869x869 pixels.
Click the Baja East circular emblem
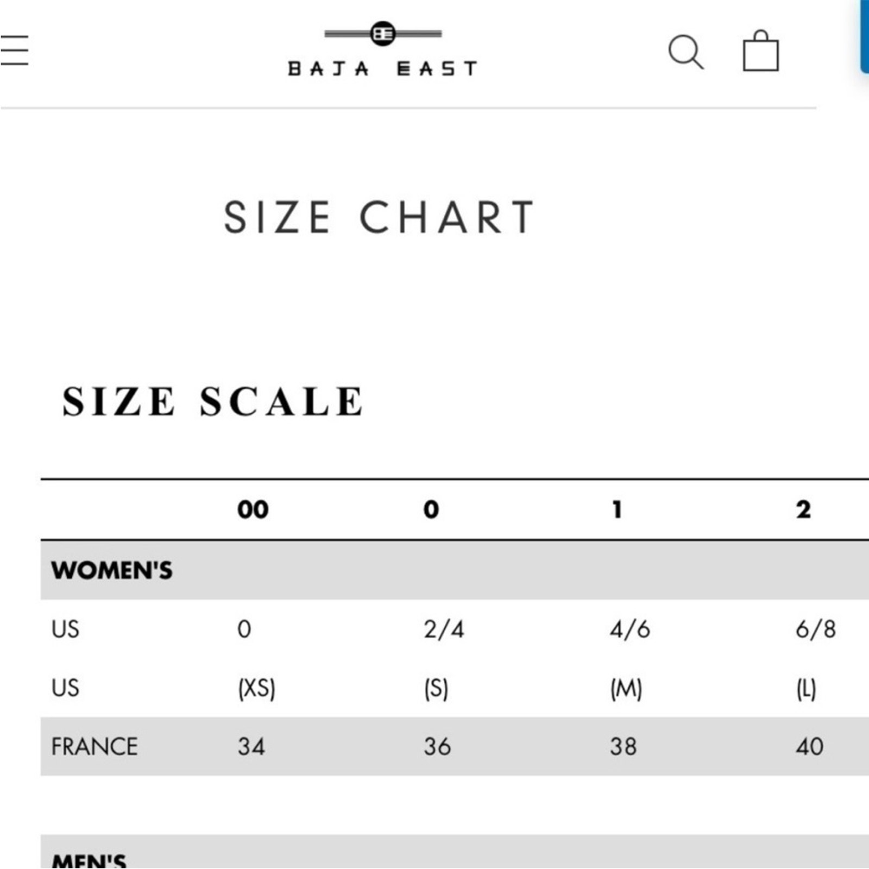pos(383,34)
